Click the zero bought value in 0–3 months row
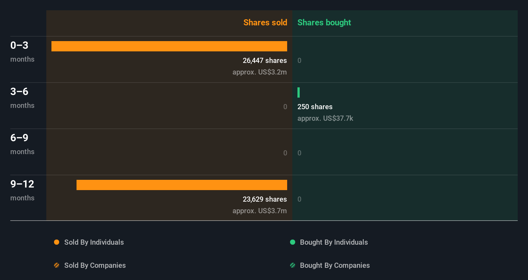This screenshot has width=528, height=280. pos(299,60)
